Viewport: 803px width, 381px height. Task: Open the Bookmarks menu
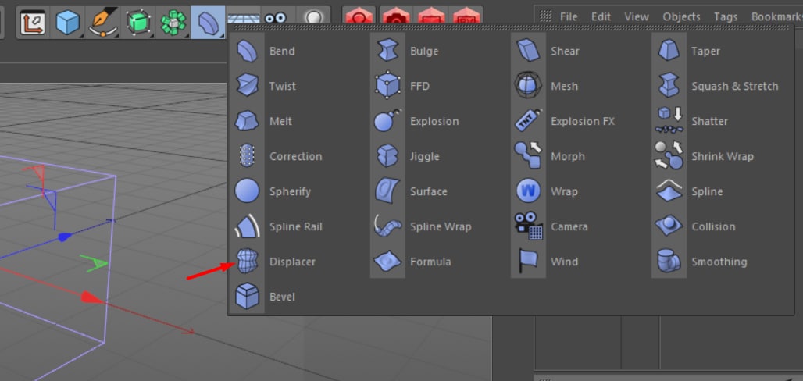(x=776, y=16)
